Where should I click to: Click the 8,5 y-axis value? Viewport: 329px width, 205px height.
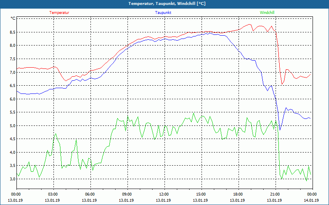[13, 32]
